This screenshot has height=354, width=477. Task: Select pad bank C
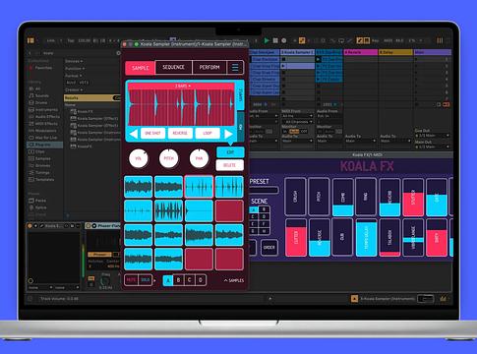point(190,280)
